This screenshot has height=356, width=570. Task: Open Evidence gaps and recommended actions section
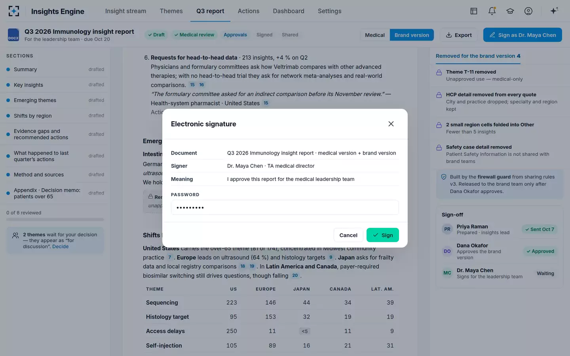(x=55, y=134)
